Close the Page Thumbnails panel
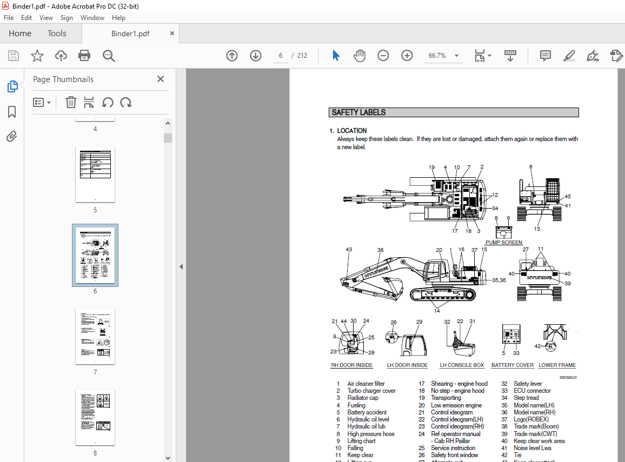The image size is (625, 462). [161, 79]
